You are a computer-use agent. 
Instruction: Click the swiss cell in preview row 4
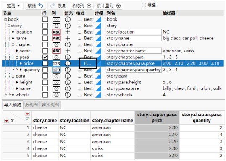click(113, 148)
